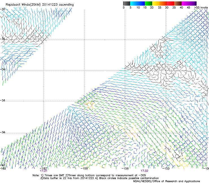Click the purple 17:32 time stamp
209x183 pixels.
145,171
